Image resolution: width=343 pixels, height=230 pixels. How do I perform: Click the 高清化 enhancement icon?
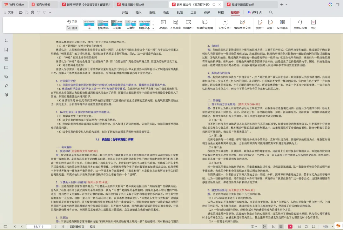[x=163, y=24]
